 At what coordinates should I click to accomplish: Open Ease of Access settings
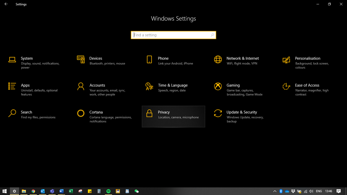click(307, 85)
